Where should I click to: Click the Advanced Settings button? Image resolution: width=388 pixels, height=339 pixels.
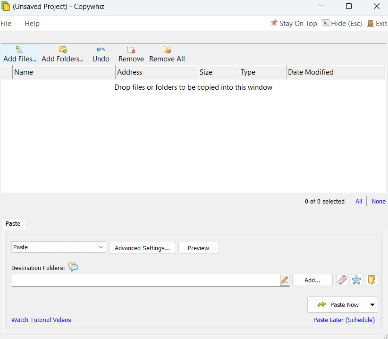coord(142,248)
